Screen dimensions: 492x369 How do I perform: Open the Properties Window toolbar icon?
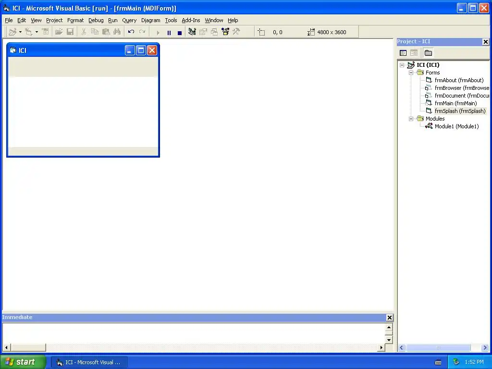point(203,32)
